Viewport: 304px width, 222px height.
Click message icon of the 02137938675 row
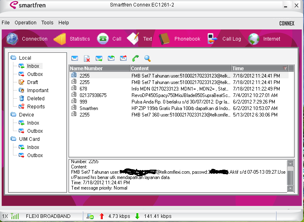click(x=74, y=95)
